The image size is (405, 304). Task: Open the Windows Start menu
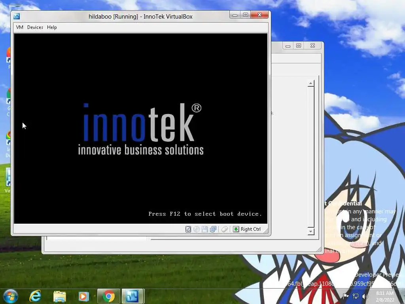click(x=10, y=296)
